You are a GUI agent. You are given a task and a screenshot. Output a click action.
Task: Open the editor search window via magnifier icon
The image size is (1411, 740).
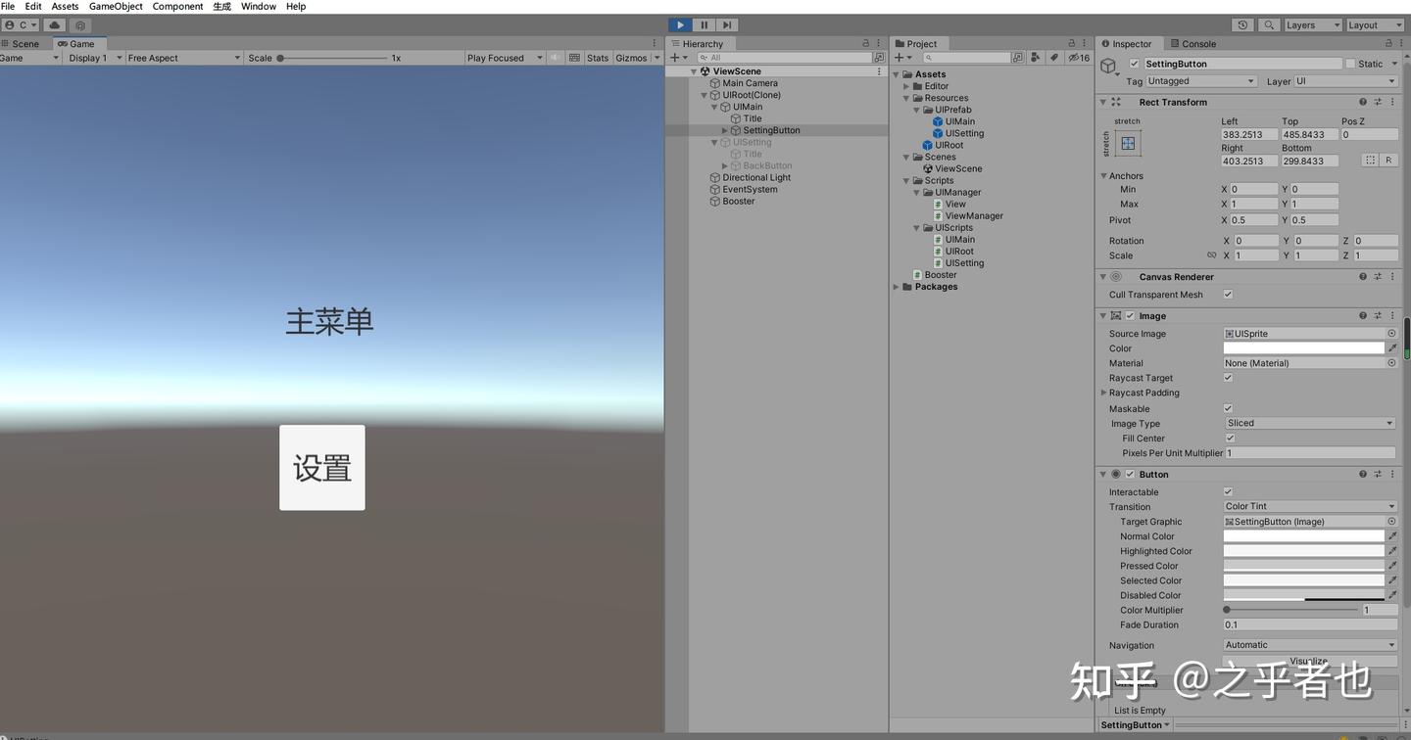[1270, 24]
